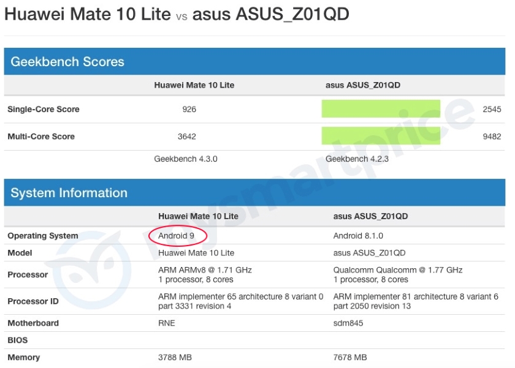Click asus ASUS_Z01QD in the page title

click(270, 14)
